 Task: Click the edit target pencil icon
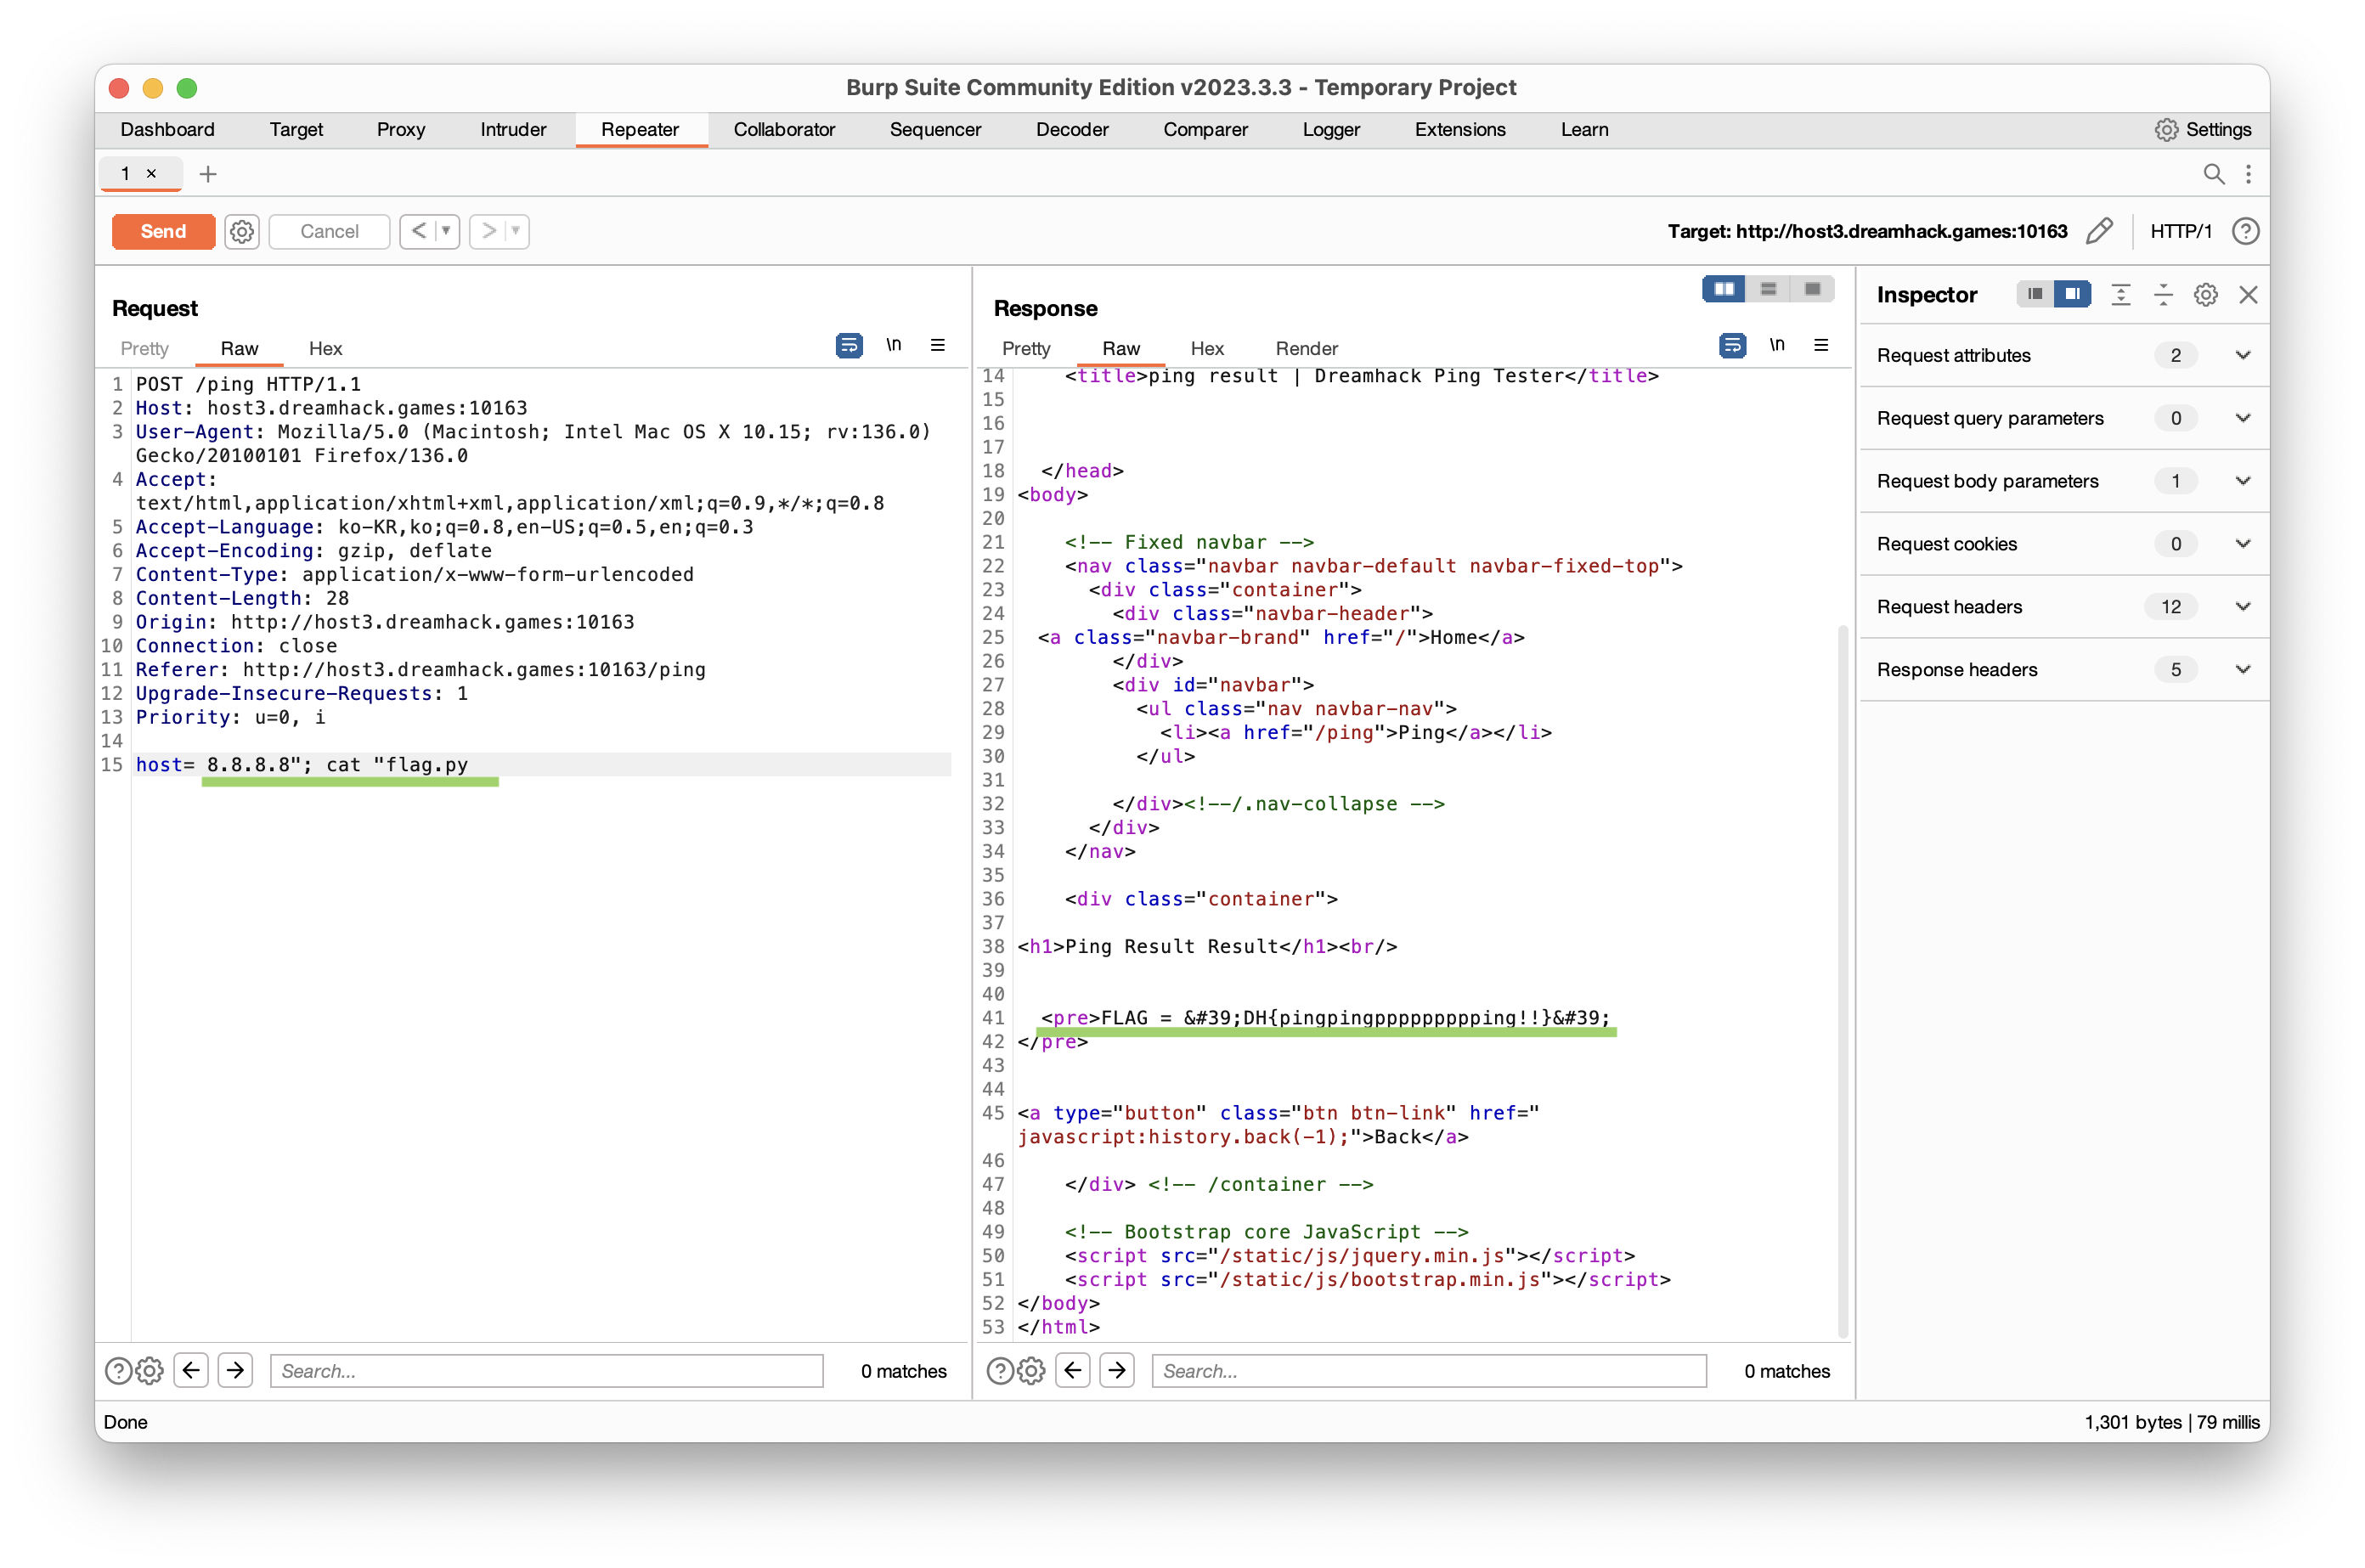pos(2099,231)
